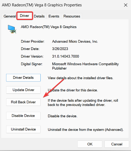Click the 'Driver Provider:' label
Image resolution: width=131 pixels, height=151 pixels.
click(33, 42)
